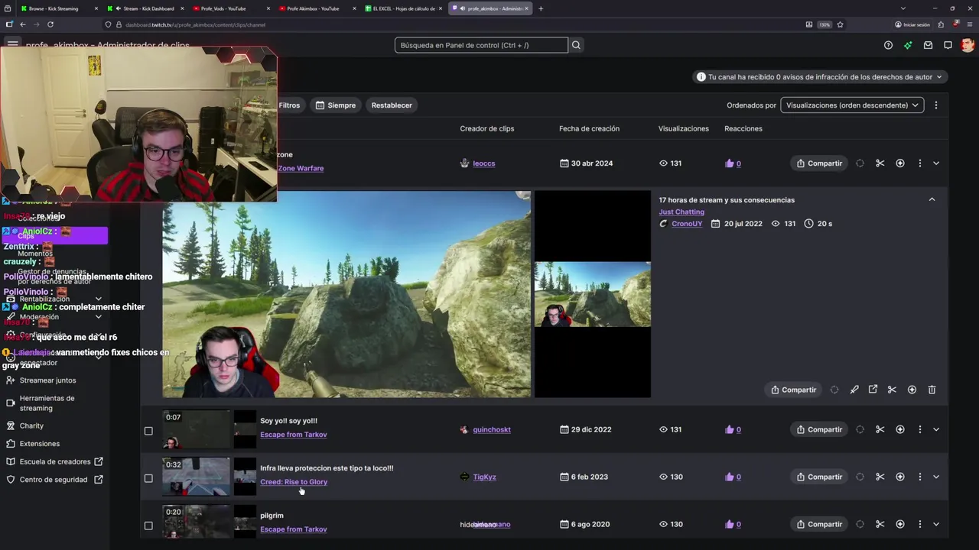Click scissors icon in expanded clip panel
This screenshot has height=550, width=979.
[x=892, y=390]
